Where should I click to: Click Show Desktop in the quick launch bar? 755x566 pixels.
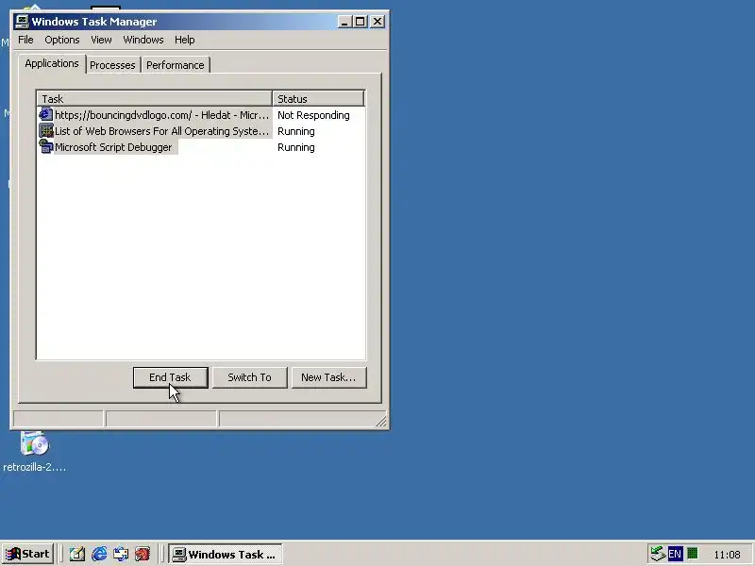(x=77, y=554)
